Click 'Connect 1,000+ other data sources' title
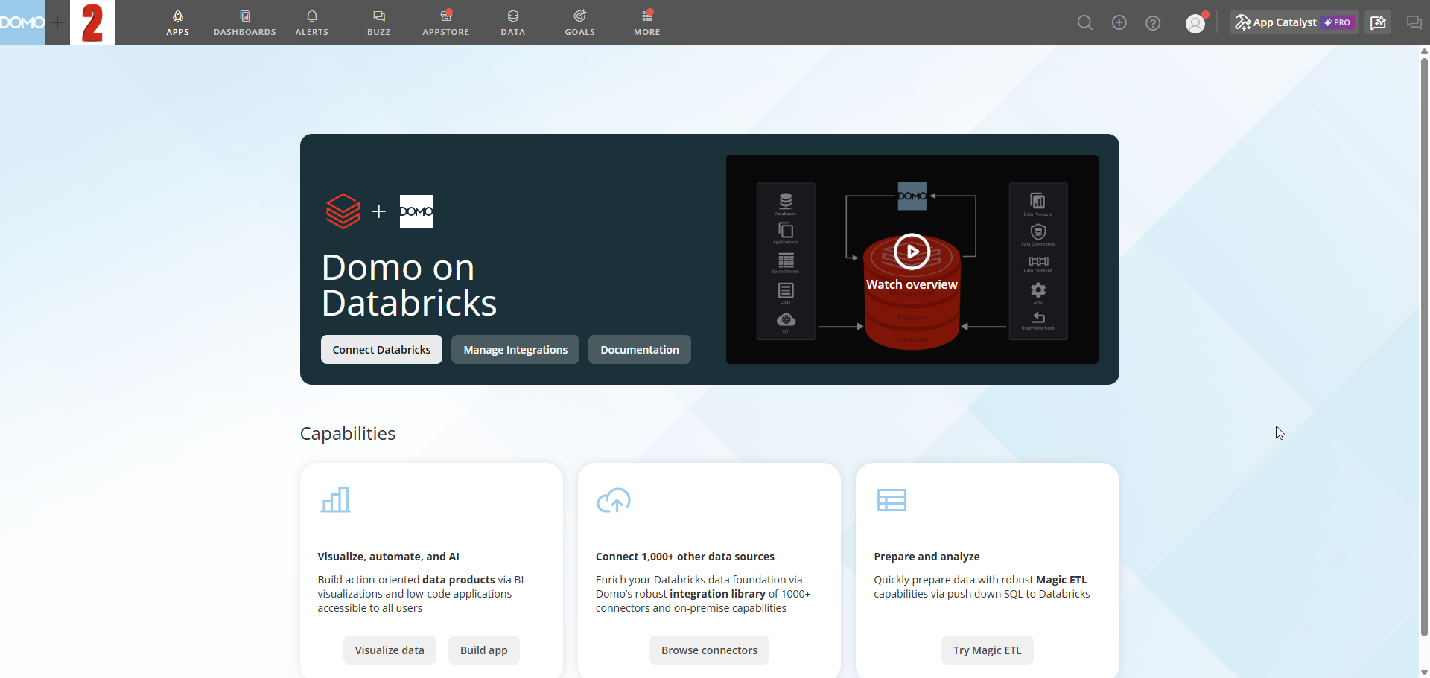This screenshot has height=678, width=1430. (685, 557)
